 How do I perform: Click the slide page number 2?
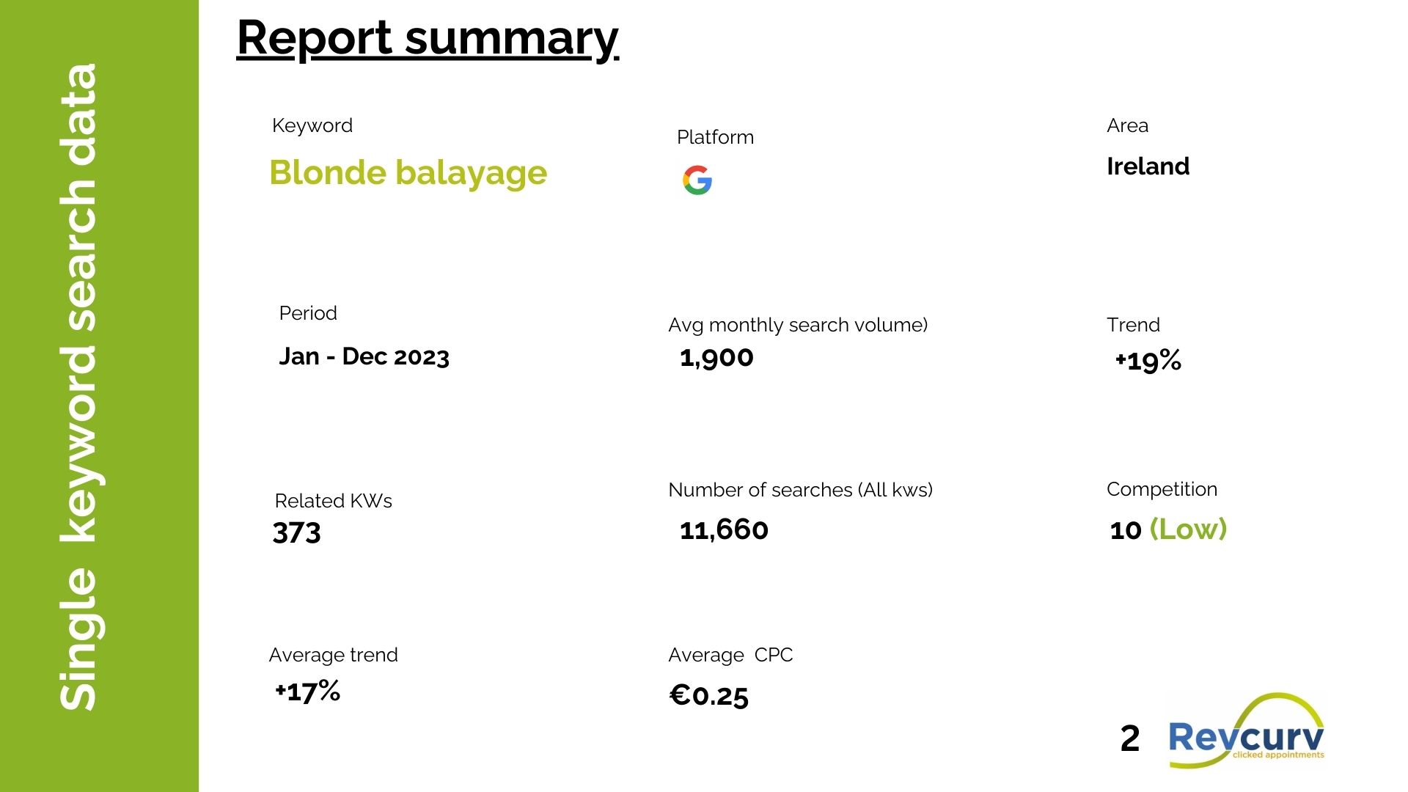pos(1130,738)
